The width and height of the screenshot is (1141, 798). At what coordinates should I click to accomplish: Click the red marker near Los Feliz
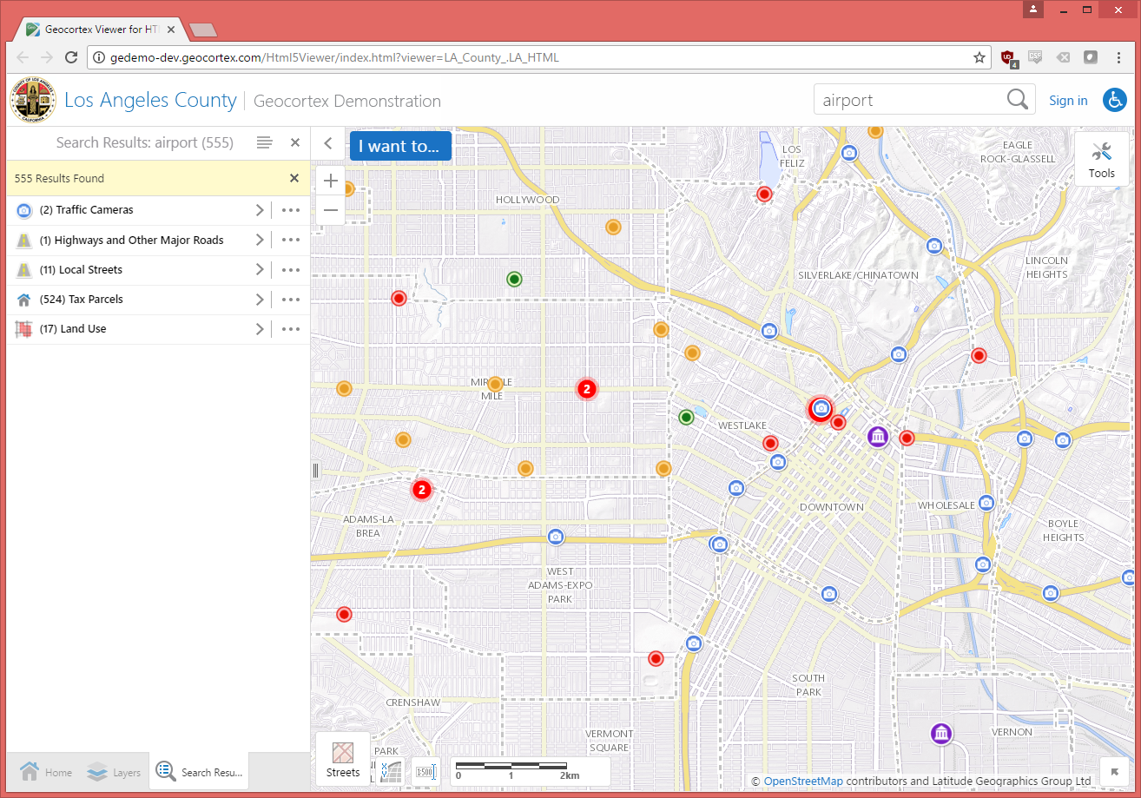(764, 194)
